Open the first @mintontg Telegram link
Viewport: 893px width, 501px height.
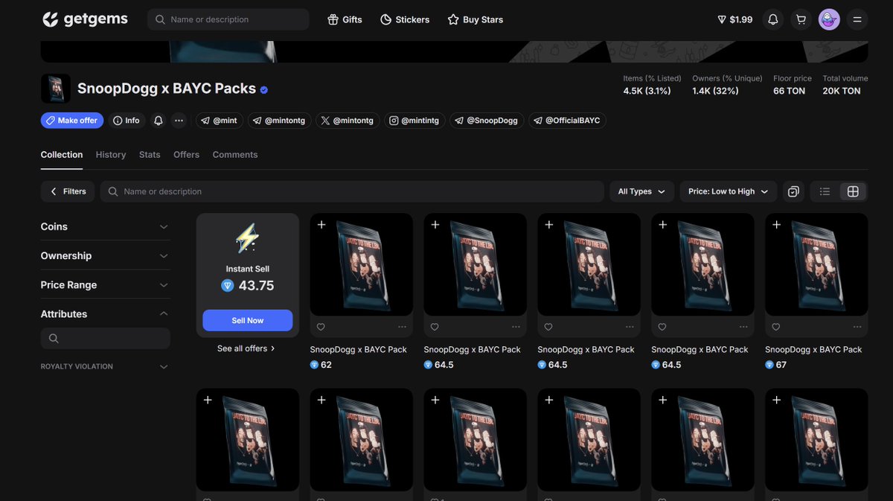[x=280, y=121]
